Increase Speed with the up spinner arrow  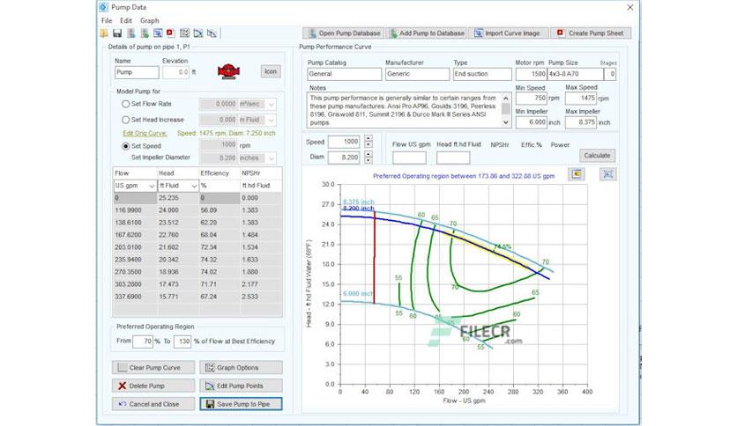[x=368, y=138]
